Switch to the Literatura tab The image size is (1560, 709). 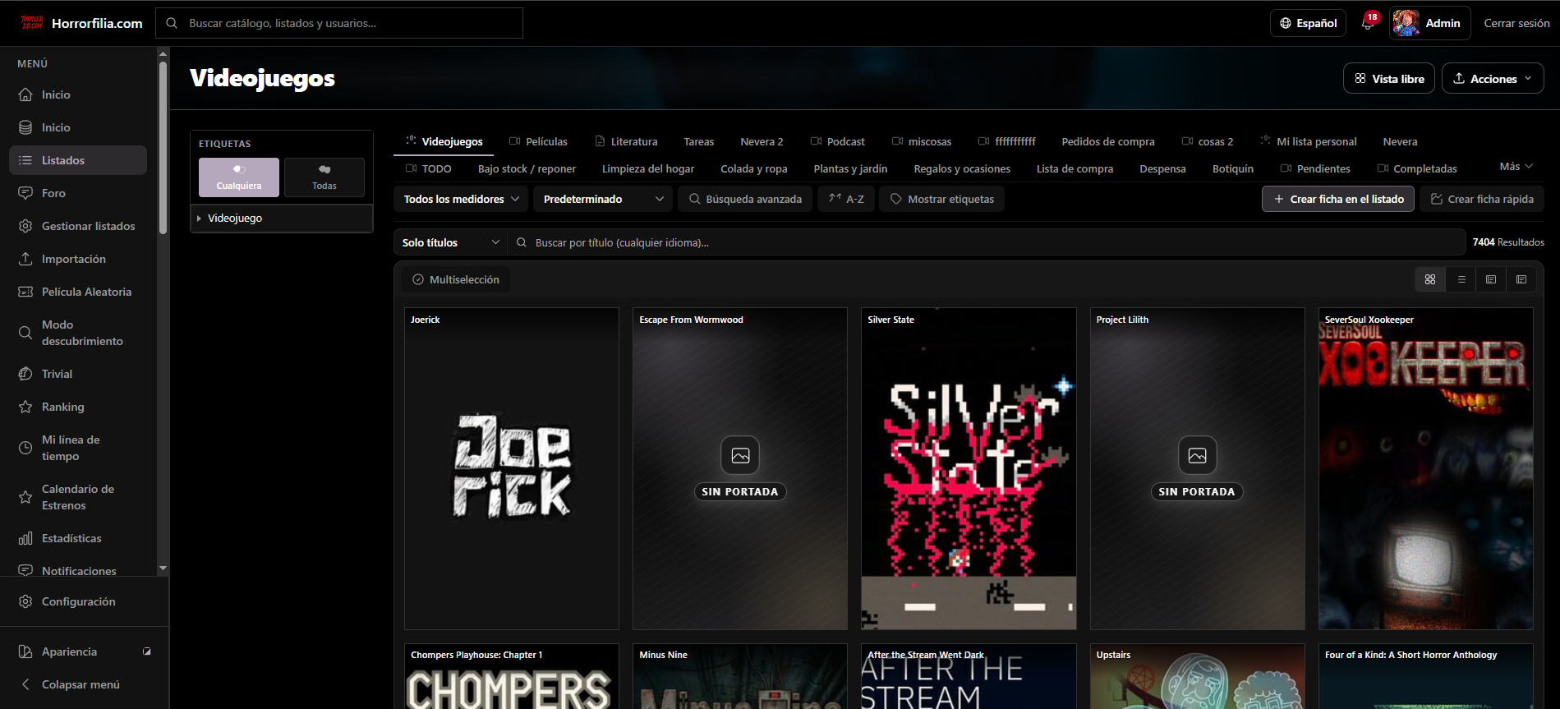tap(626, 141)
